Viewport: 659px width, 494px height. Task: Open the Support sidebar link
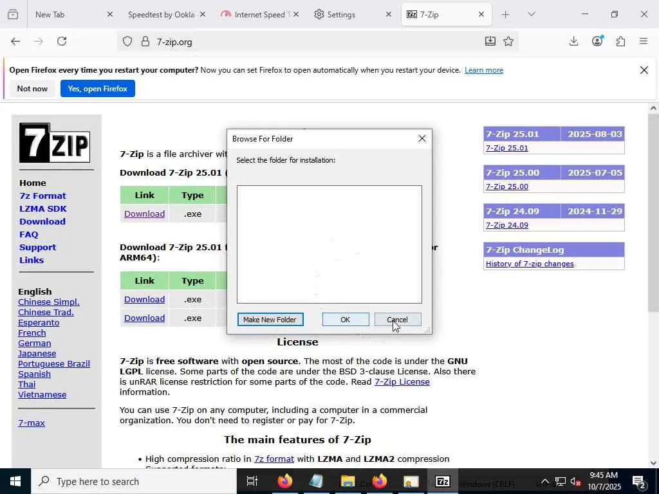[x=37, y=247]
